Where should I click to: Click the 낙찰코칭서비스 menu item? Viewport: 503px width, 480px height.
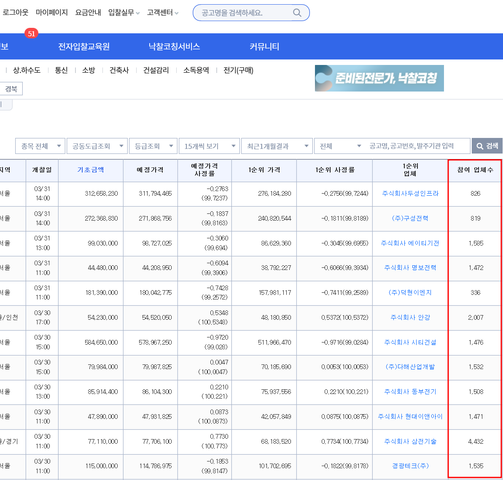click(174, 46)
